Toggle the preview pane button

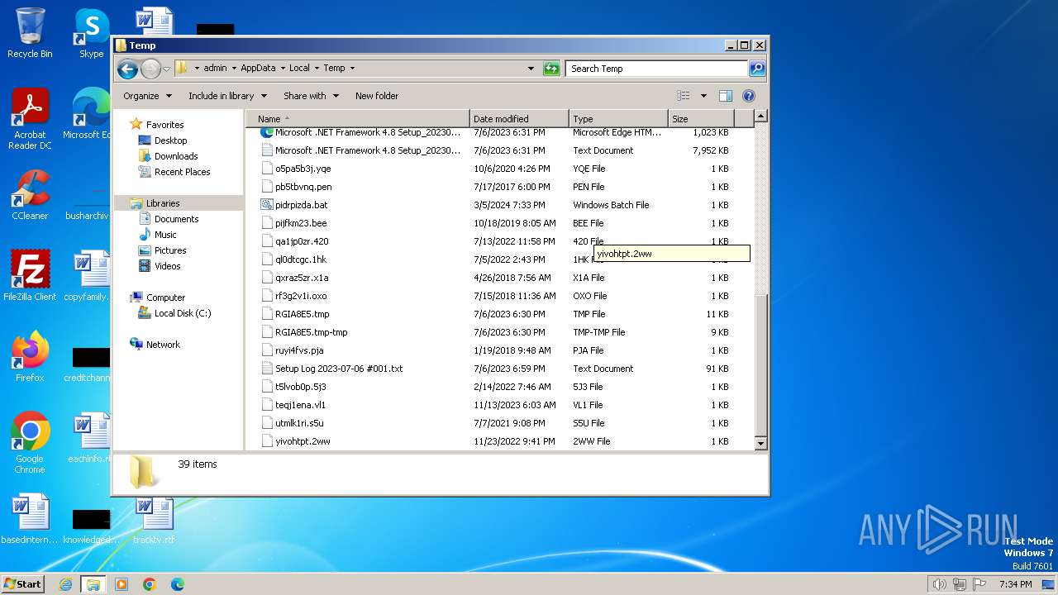coord(725,96)
